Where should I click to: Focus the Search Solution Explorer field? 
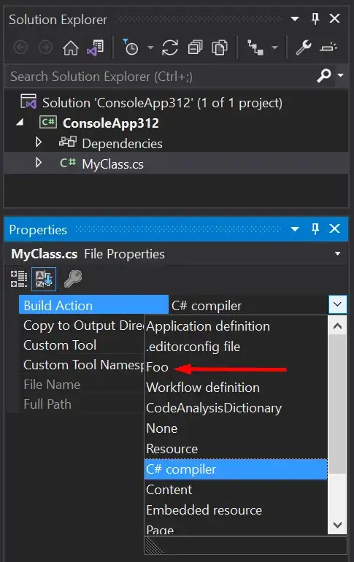[x=161, y=77]
